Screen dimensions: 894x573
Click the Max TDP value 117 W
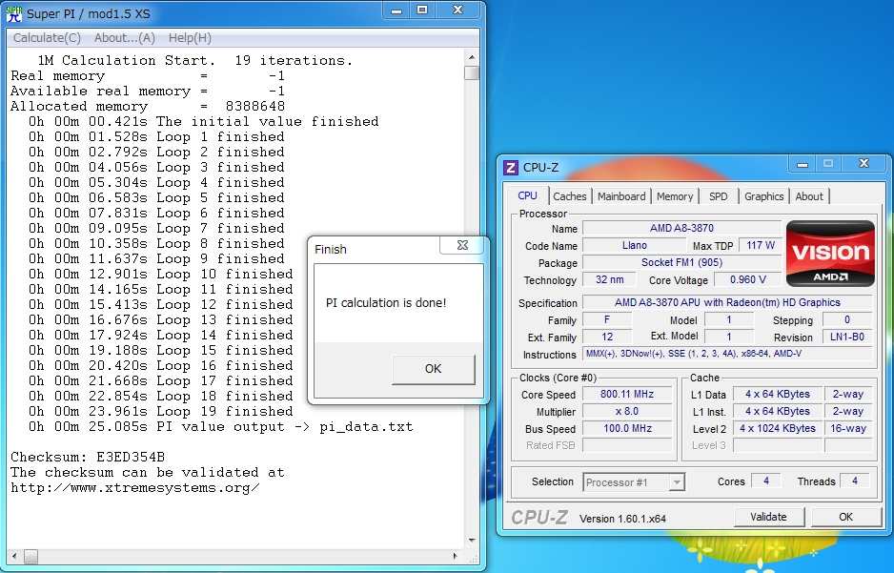pos(760,245)
